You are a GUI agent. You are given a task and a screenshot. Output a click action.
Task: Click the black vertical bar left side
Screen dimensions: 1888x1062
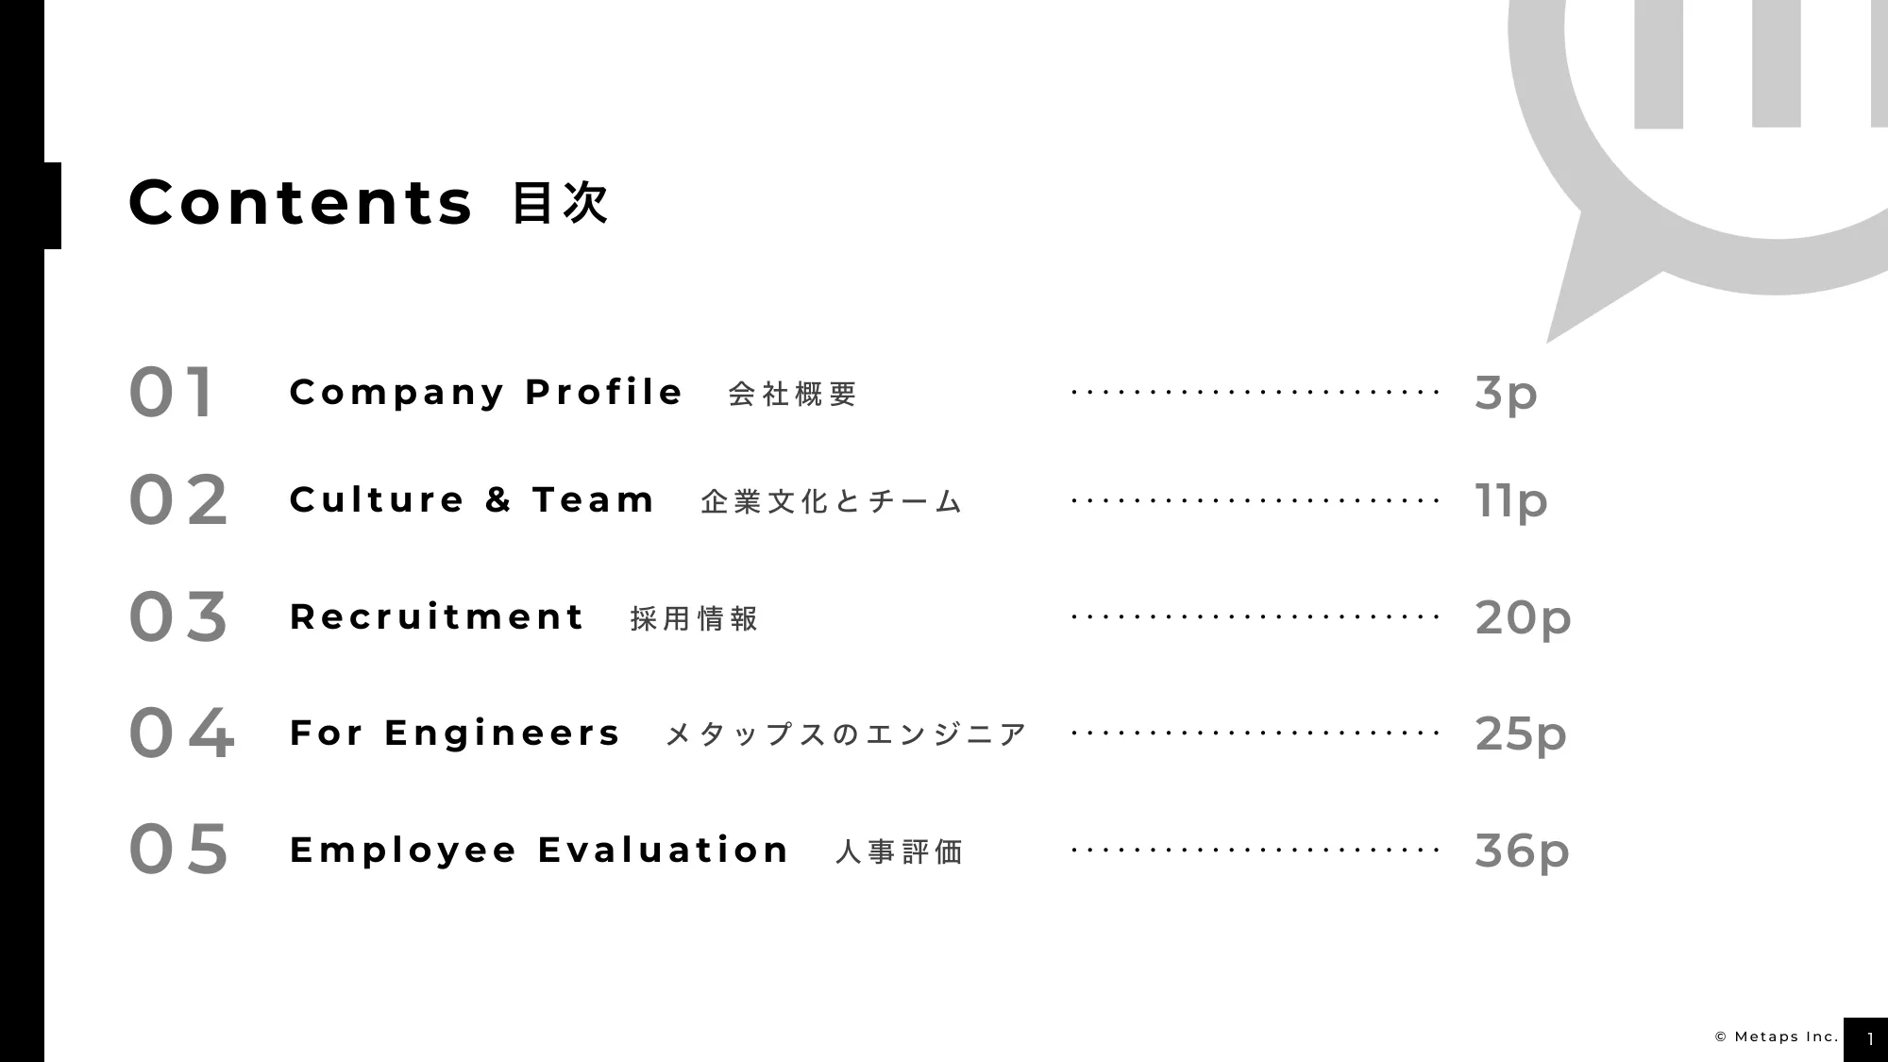(13, 531)
